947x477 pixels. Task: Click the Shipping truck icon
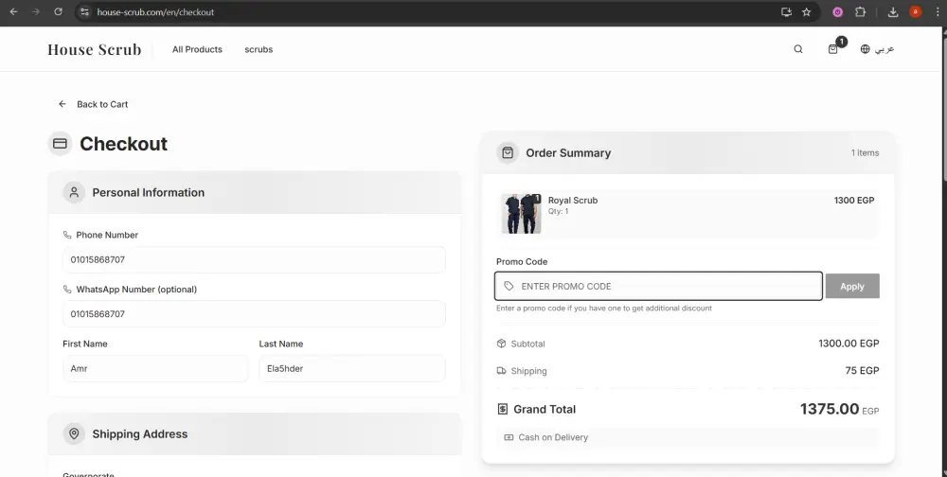tap(501, 371)
